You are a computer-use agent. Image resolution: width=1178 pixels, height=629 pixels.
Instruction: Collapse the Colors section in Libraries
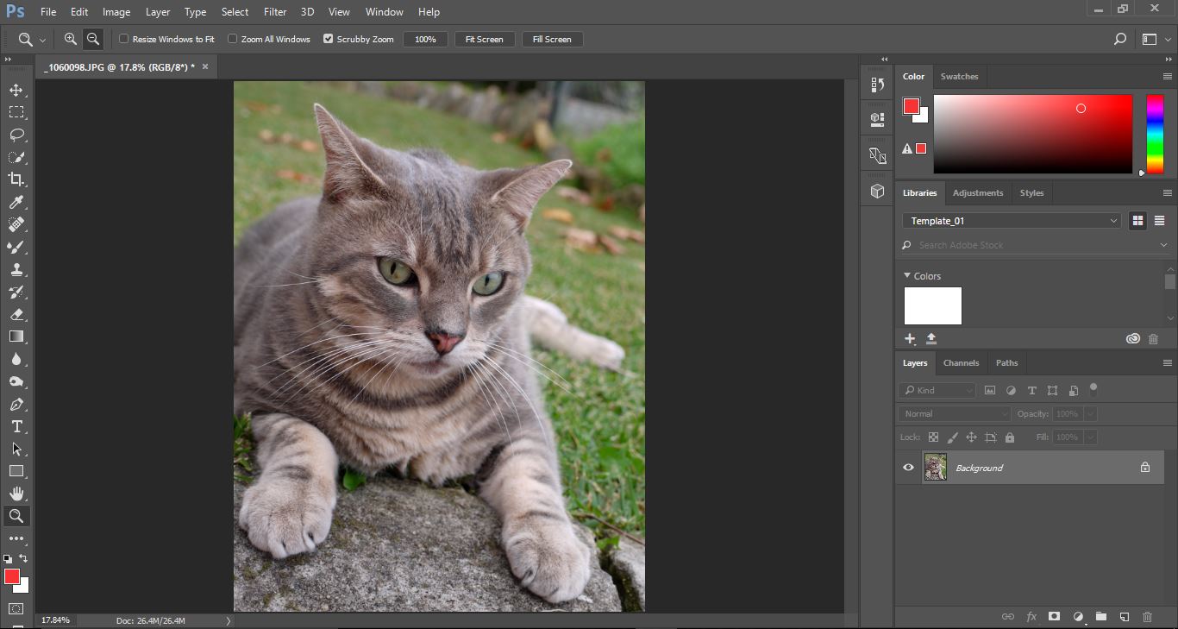907,276
